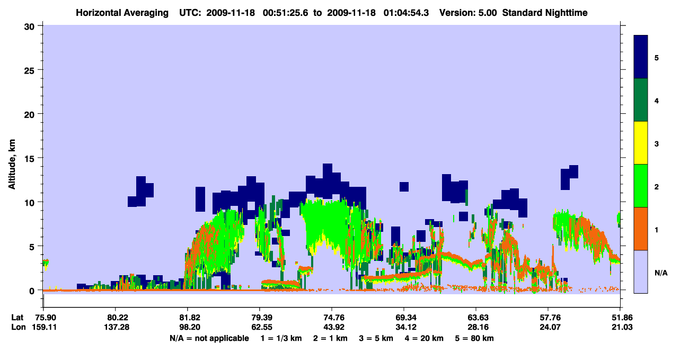
Task: Click the yellow level 3 legend swatch
Action: pos(641,143)
